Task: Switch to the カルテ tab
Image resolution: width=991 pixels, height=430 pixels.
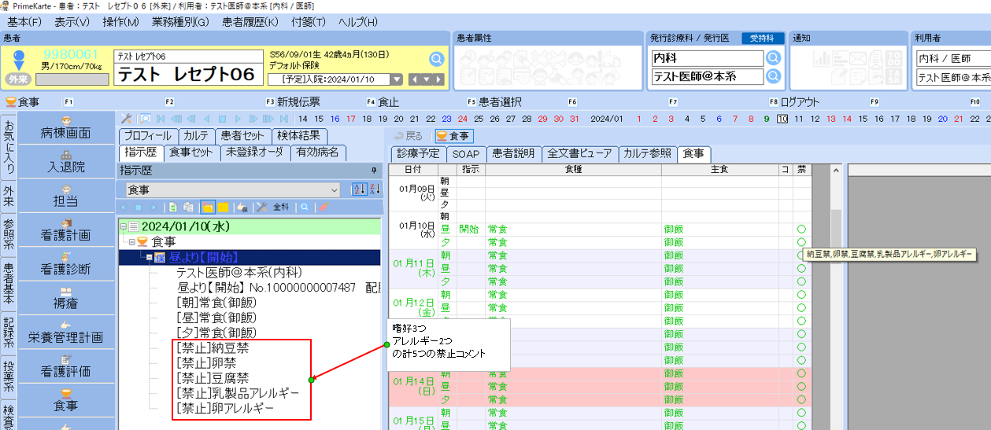Action: click(x=197, y=136)
